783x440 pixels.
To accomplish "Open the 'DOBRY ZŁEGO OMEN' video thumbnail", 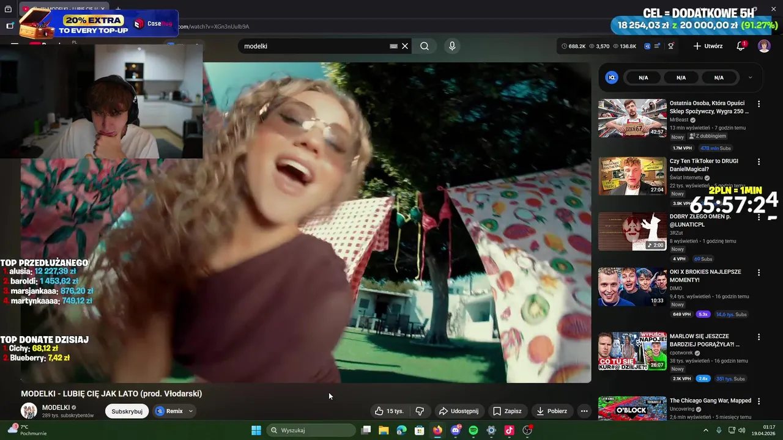I will click(632, 232).
